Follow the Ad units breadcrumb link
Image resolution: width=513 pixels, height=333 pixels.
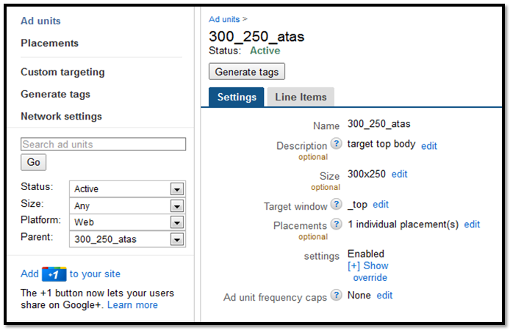224,19
